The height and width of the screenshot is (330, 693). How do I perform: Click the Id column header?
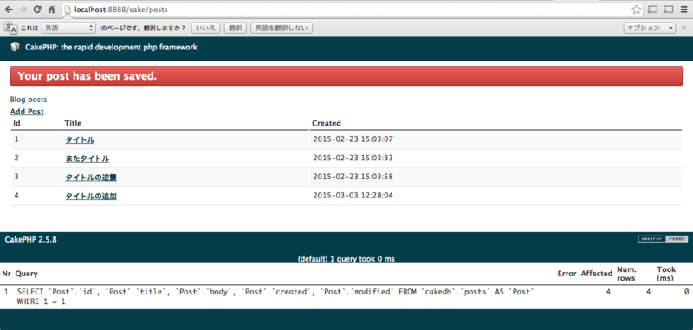(x=16, y=123)
